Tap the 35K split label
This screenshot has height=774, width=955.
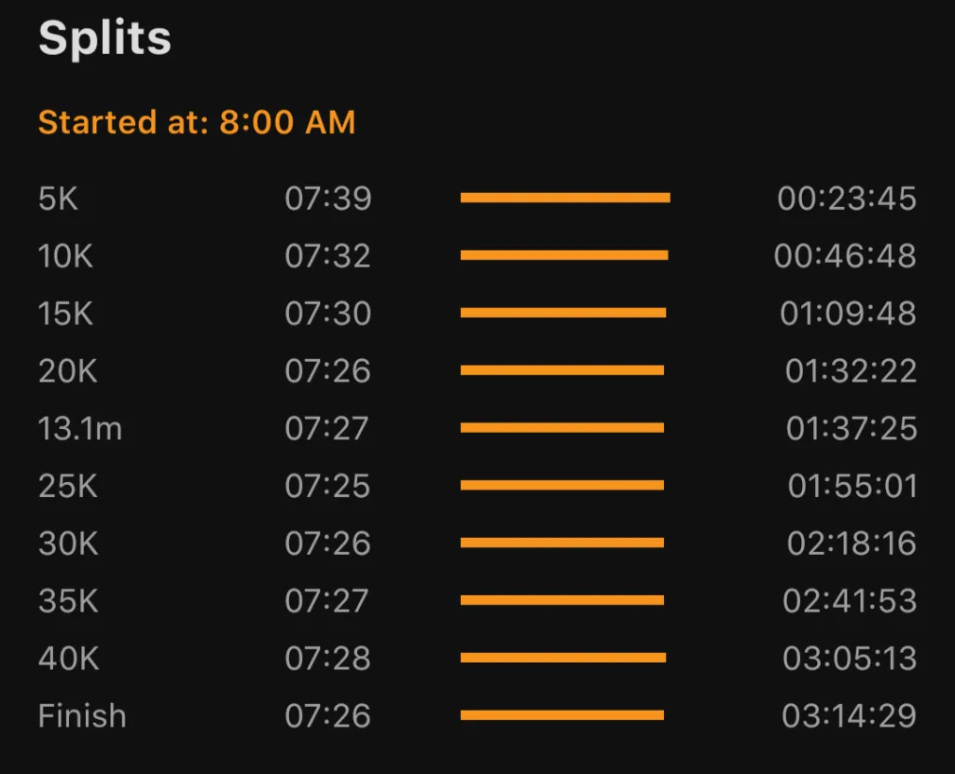point(67,601)
